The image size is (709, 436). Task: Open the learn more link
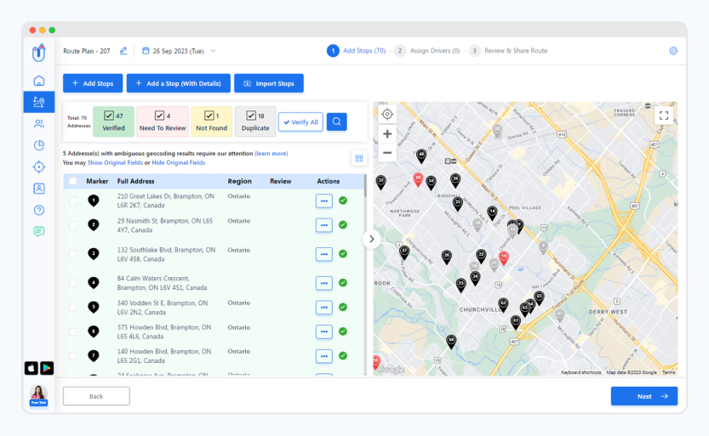click(x=272, y=154)
